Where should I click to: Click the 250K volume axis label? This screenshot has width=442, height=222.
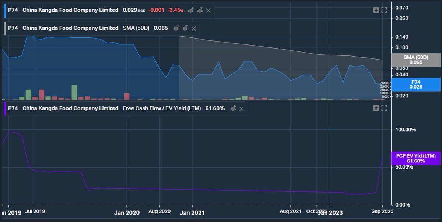pos(384,83)
